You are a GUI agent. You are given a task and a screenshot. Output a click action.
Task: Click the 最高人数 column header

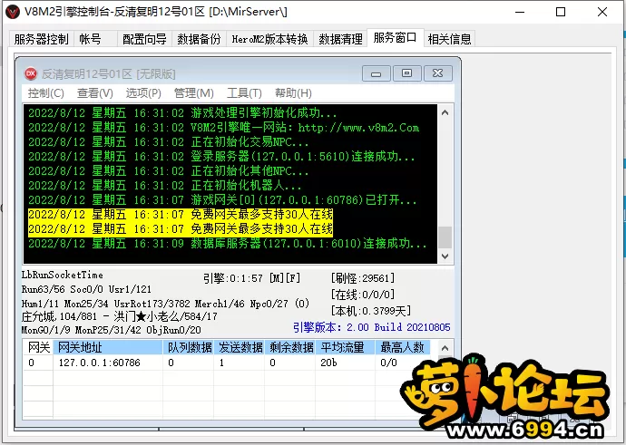tap(403, 347)
